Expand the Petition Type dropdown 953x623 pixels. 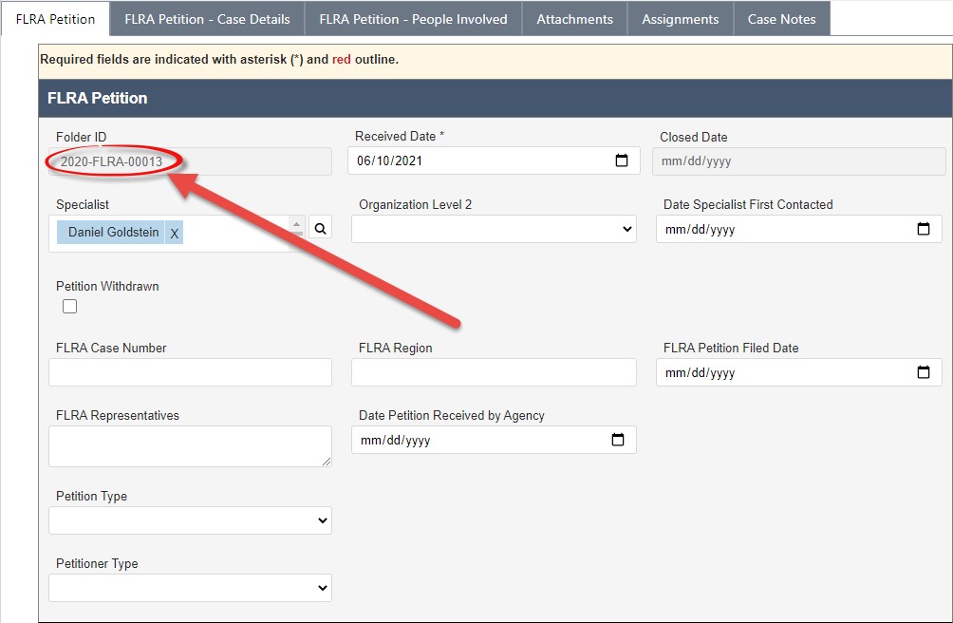190,520
